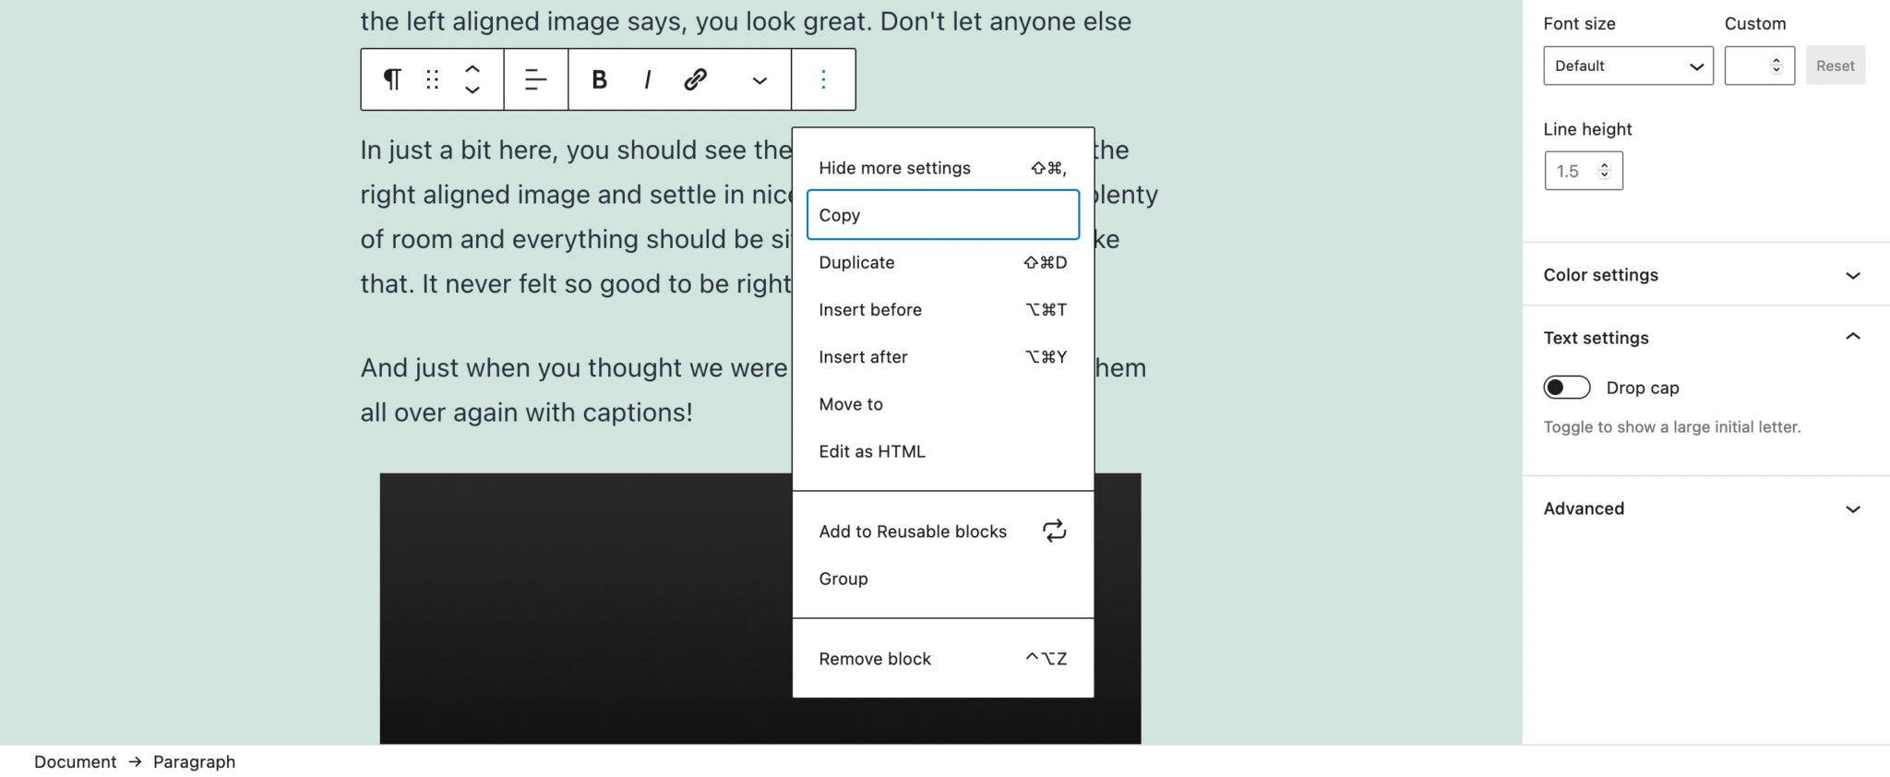This screenshot has height=777, width=1890.
Task: Toggle italic formatting
Action: 647,79
